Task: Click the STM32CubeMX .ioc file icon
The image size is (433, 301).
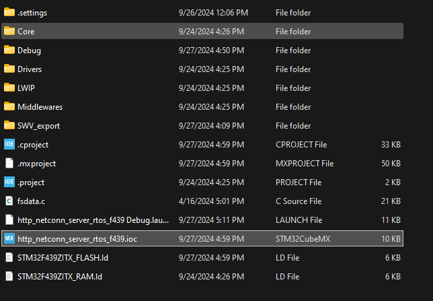Action: [9, 238]
